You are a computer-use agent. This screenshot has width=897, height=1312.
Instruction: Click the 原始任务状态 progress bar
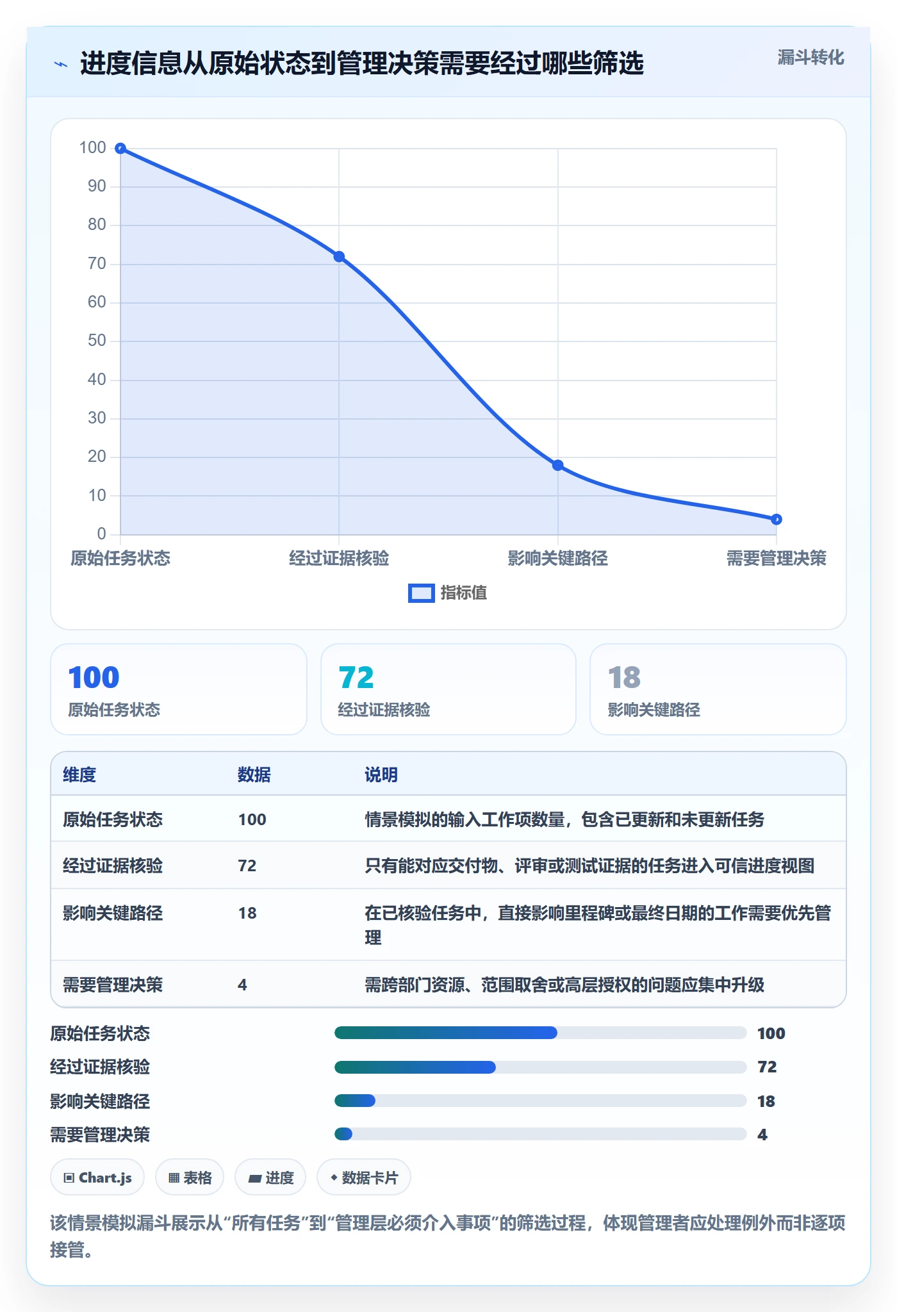(541, 1033)
